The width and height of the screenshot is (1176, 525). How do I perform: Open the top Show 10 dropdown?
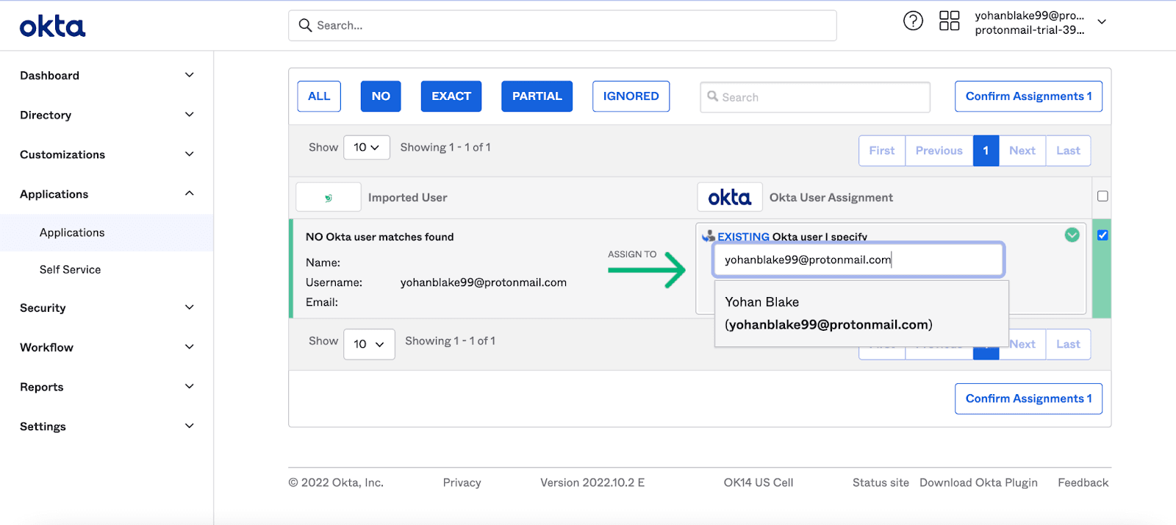366,147
